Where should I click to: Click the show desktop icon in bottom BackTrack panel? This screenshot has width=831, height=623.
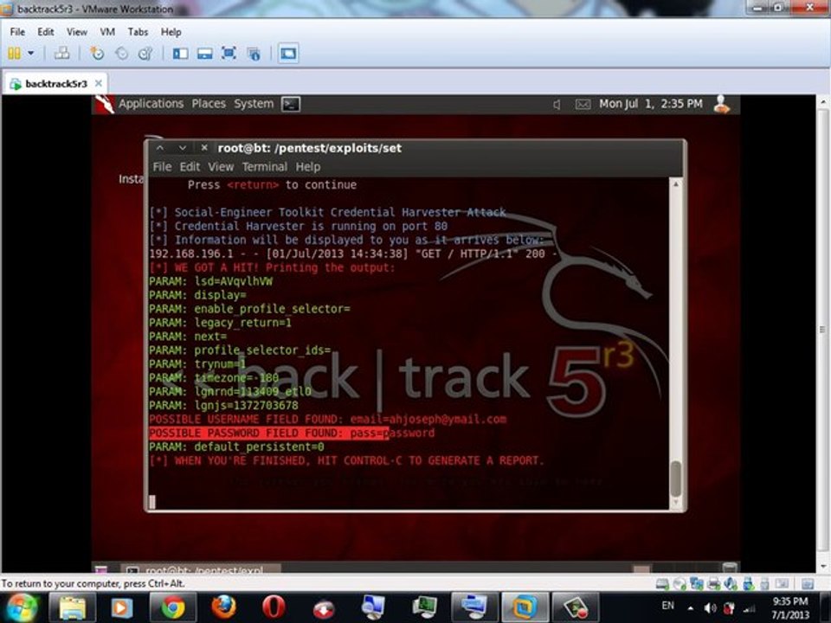[100, 569]
